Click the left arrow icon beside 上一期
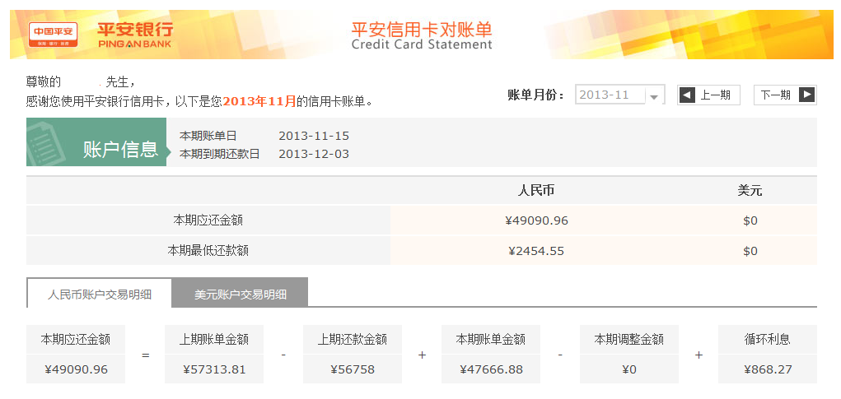Viewport: 841px width, 399px height. pyautogui.click(x=687, y=95)
